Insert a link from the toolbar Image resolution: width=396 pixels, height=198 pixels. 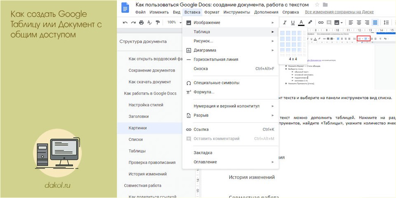tap(321, 23)
